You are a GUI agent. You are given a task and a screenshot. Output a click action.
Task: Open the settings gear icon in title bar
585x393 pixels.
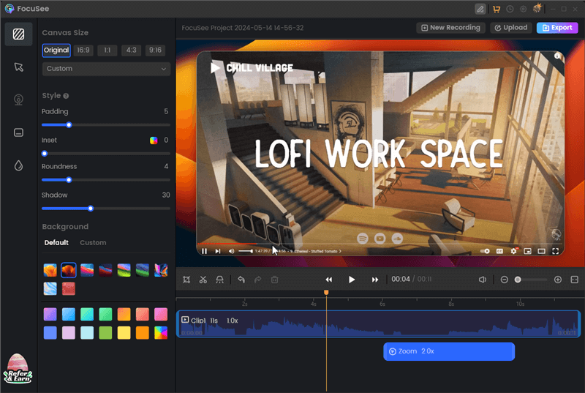click(523, 9)
